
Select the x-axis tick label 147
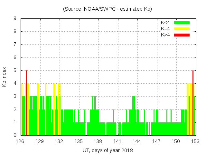pos(156,141)
